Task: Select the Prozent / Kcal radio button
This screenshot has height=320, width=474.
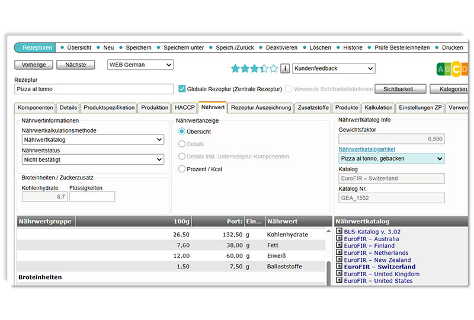Action: pyautogui.click(x=182, y=169)
